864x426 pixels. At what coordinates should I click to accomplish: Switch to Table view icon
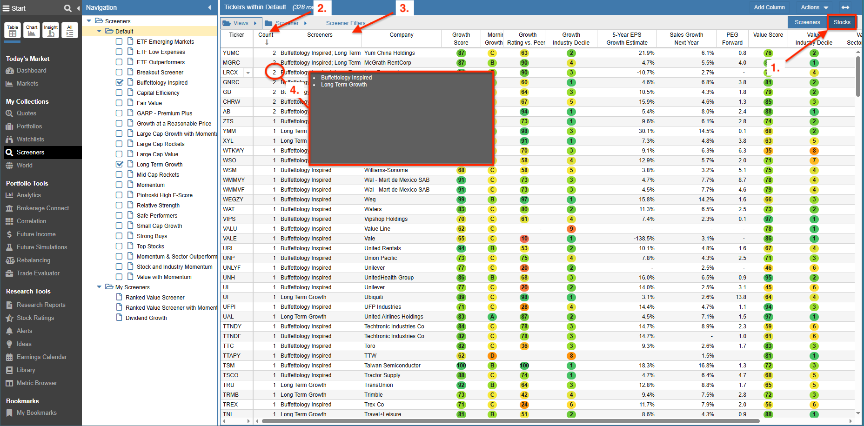coord(13,30)
